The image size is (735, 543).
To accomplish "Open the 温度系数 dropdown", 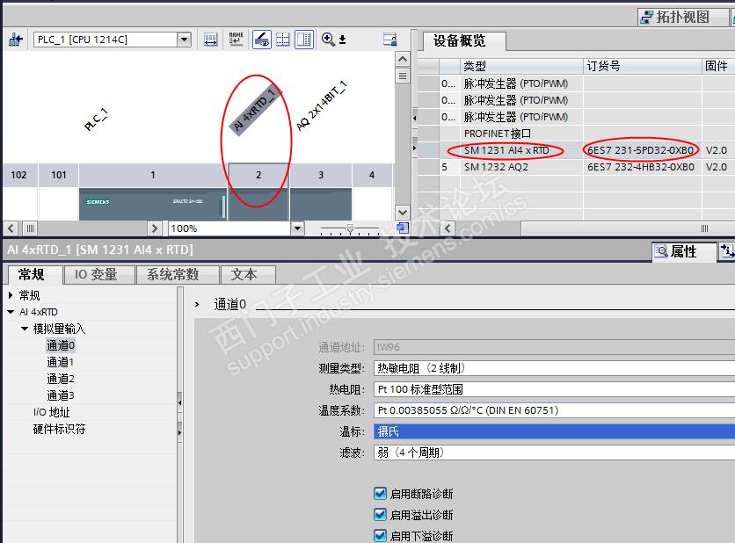I will [555, 410].
